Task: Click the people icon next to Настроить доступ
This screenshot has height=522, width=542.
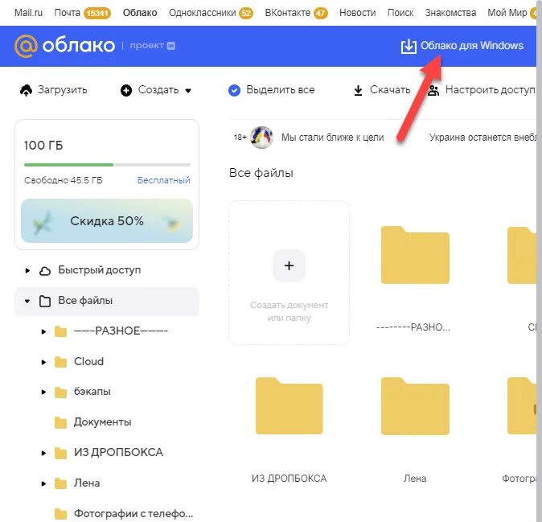Action: point(433,90)
